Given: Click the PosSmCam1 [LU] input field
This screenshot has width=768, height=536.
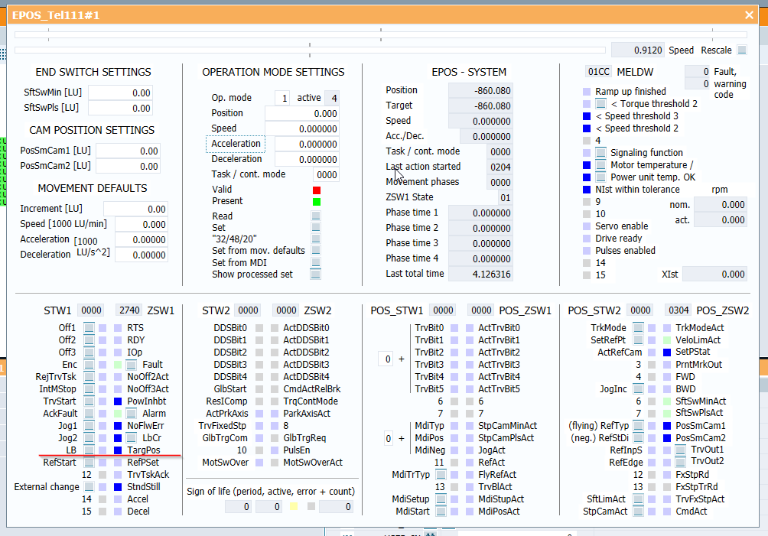Looking at the screenshot, I should (x=128, y=151).
